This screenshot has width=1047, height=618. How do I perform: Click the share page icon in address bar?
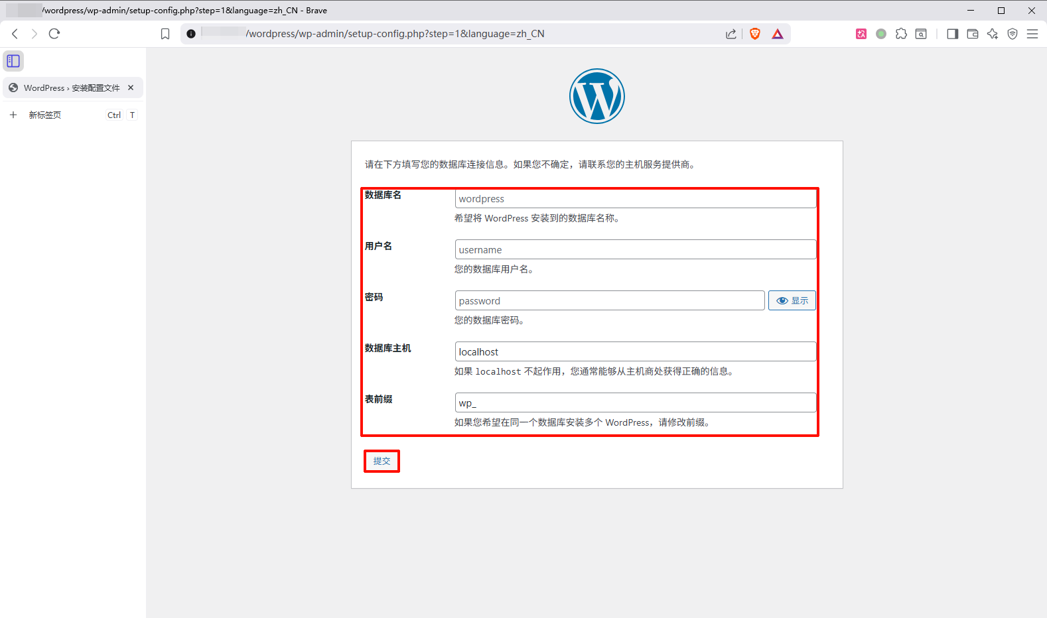731,34
